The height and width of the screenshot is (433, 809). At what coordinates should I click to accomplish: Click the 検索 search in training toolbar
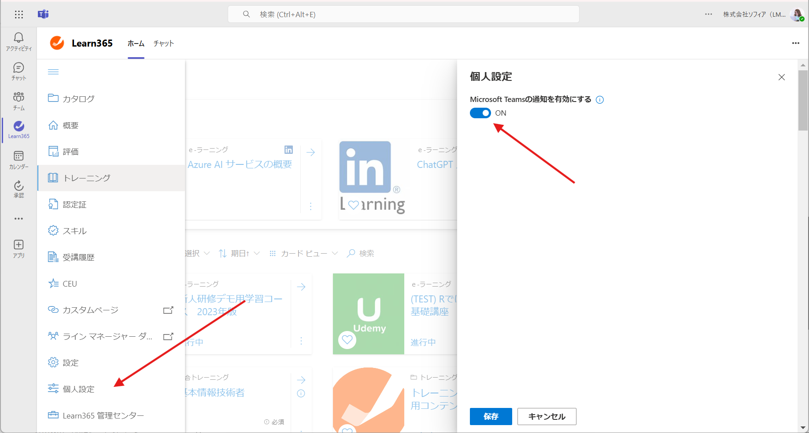pyautogui.click(x=360, y=253)
